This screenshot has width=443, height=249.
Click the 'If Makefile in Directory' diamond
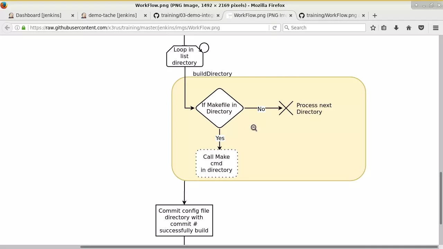[x=219, y=108]
